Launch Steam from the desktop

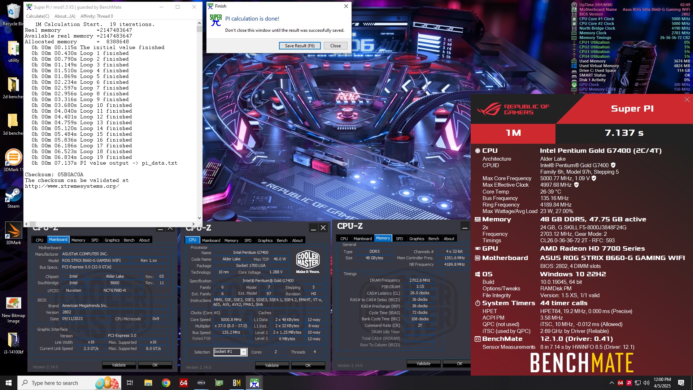pos(13,197)
